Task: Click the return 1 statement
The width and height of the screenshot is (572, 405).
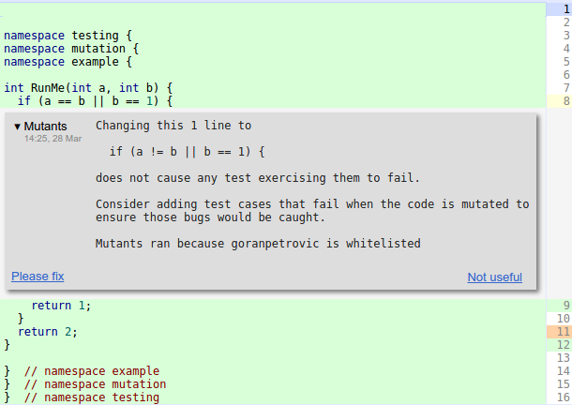Action: 61,306
